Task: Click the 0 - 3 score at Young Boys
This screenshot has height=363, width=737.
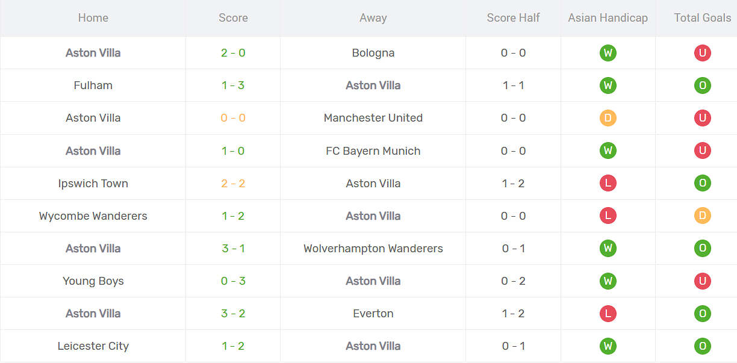Action: tap(233, 281)
